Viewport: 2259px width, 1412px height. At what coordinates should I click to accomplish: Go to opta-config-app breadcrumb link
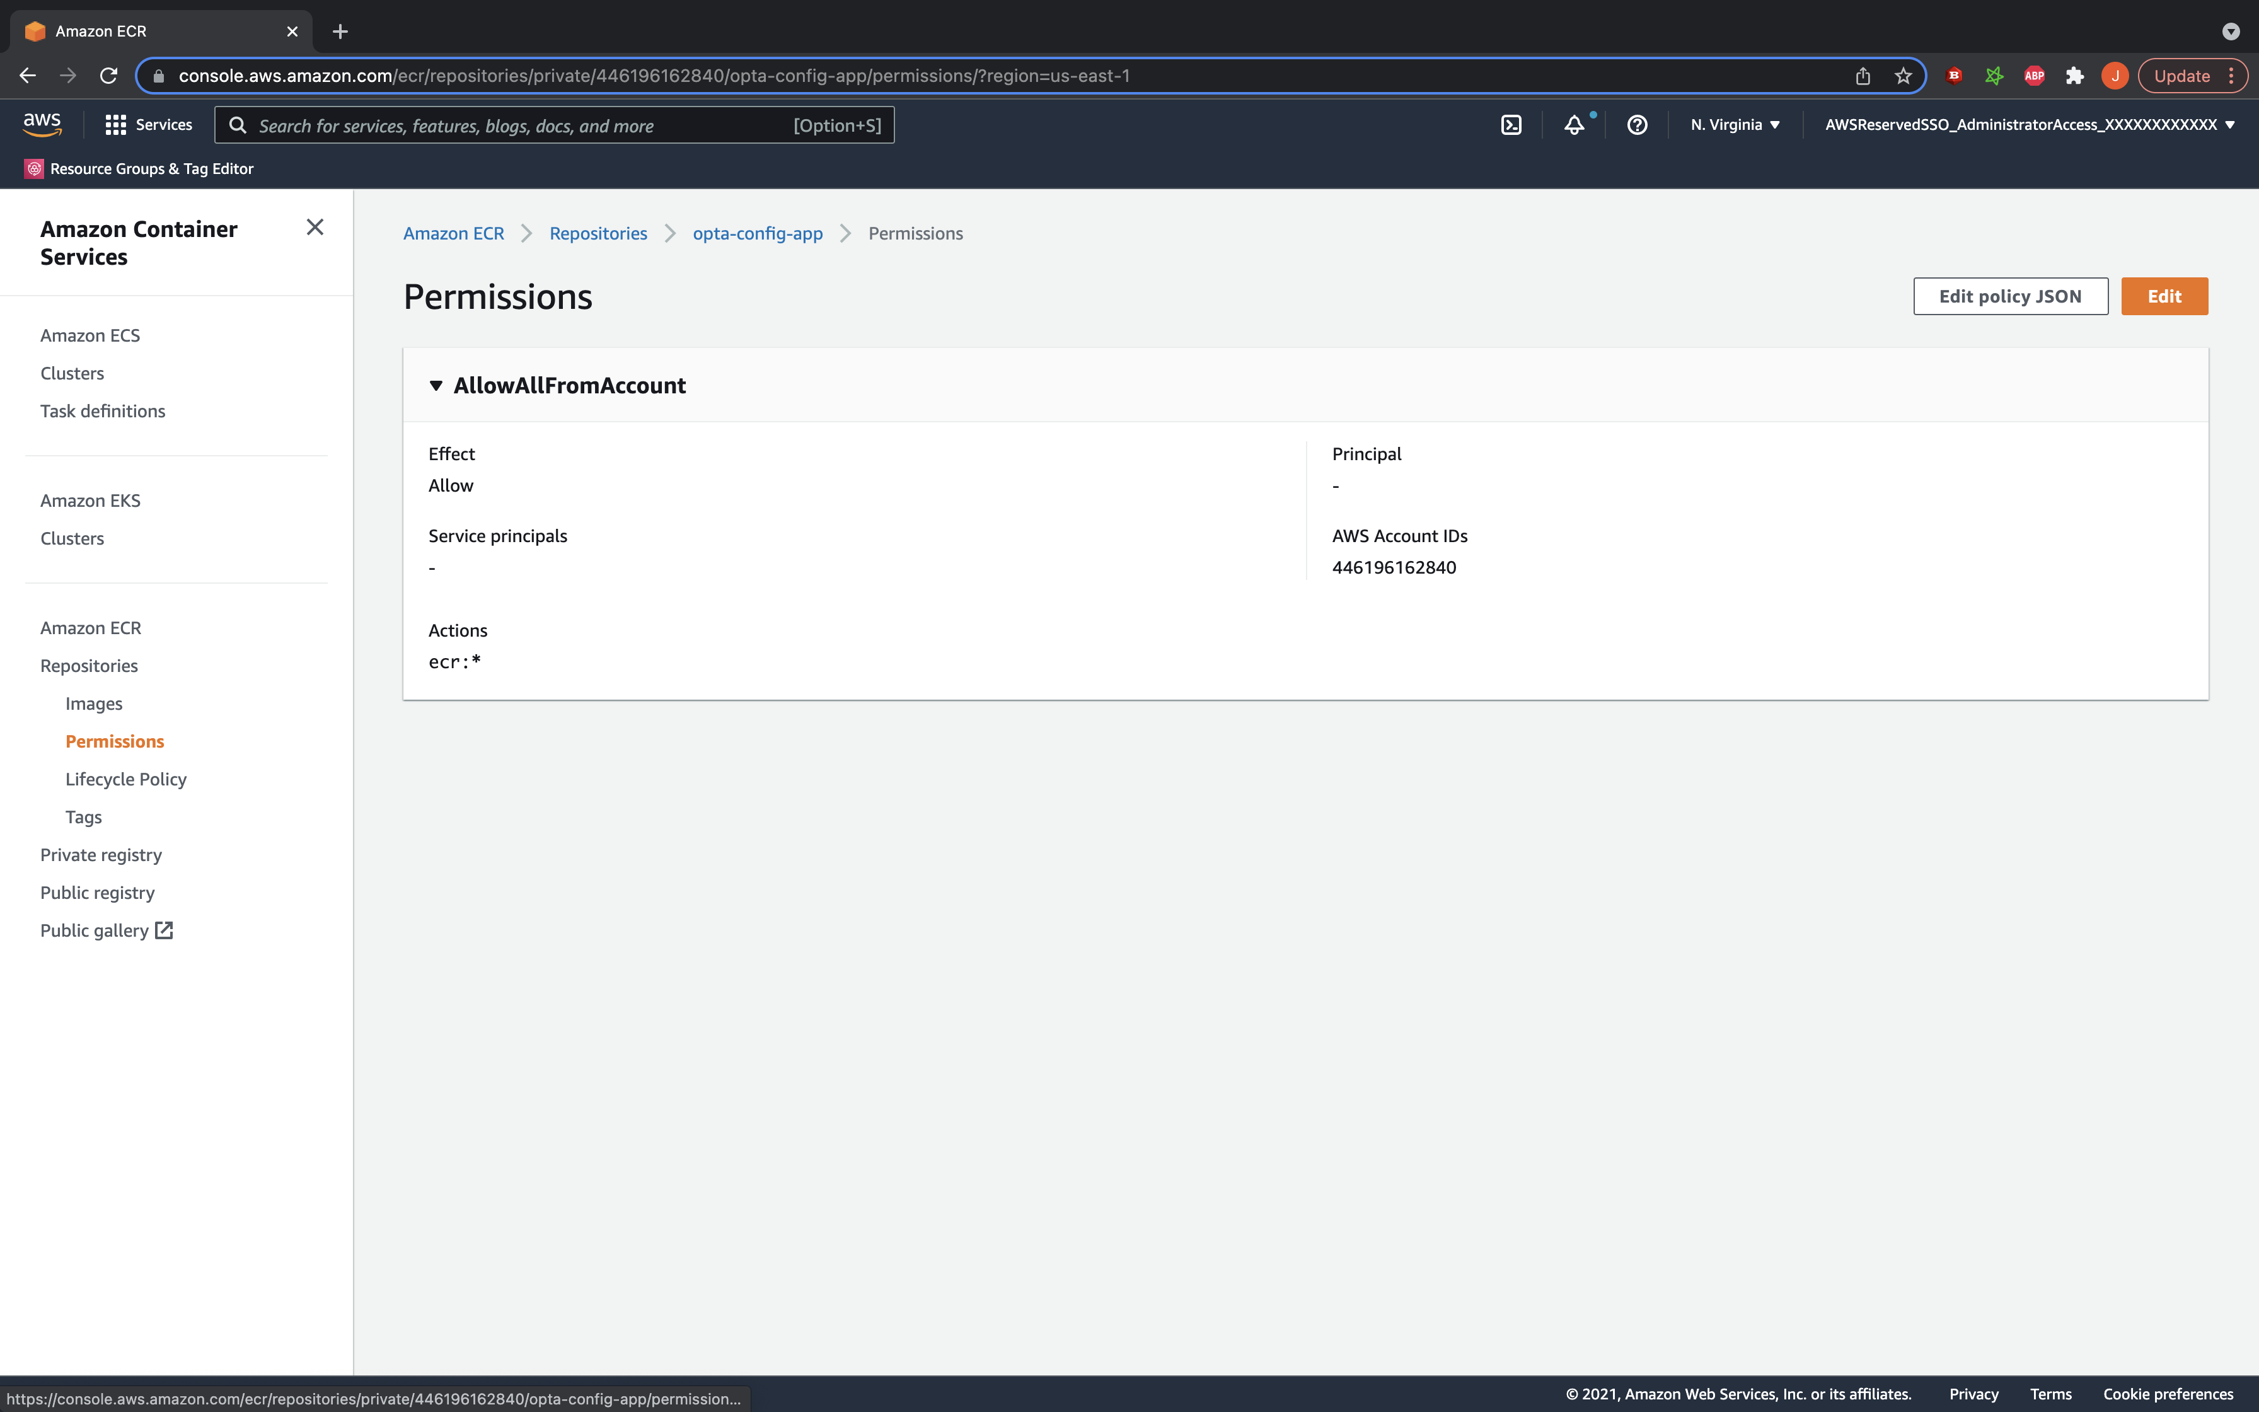point(757,233)
